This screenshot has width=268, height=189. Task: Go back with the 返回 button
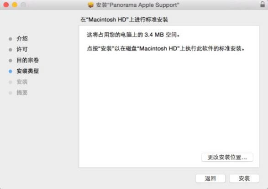(x=210, y=179)
